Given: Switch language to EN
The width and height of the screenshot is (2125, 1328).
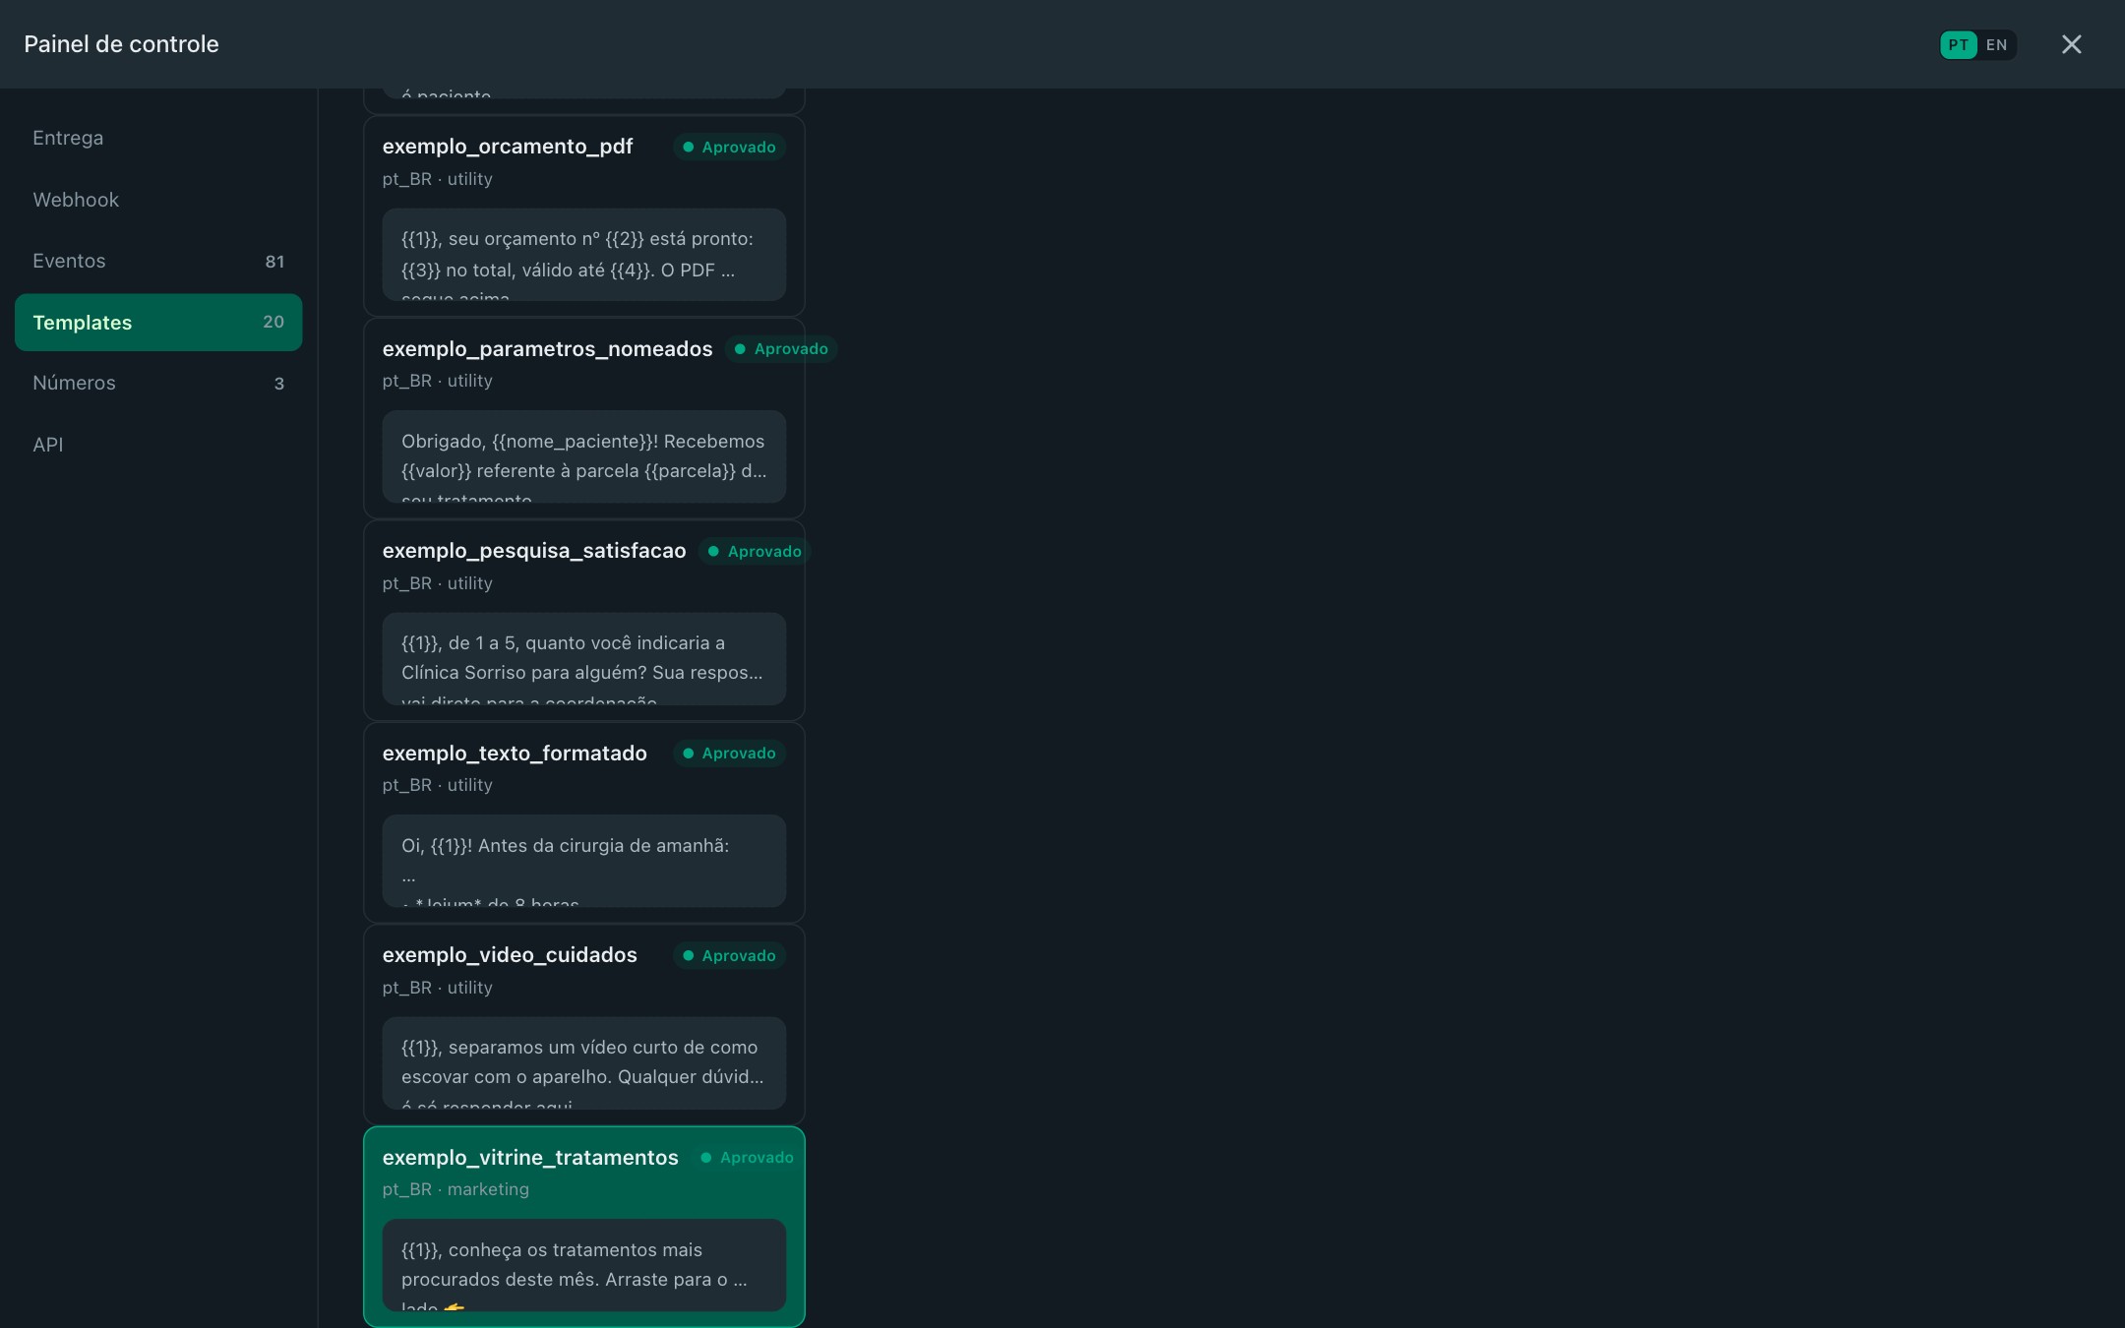Looking at the screenshot, I should [1996, 45].
